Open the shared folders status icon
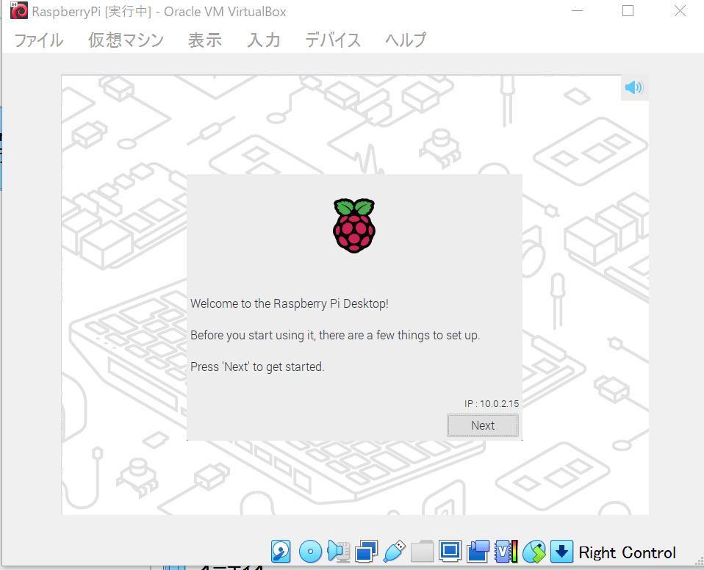704x570 pixels. (422, 551)
